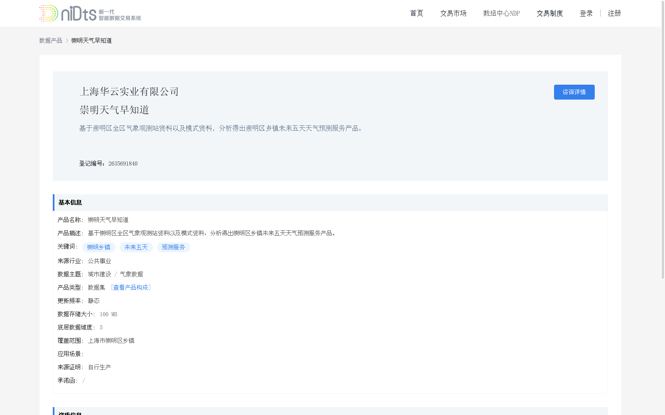Click the 咨询详情 button

(574, 92)
